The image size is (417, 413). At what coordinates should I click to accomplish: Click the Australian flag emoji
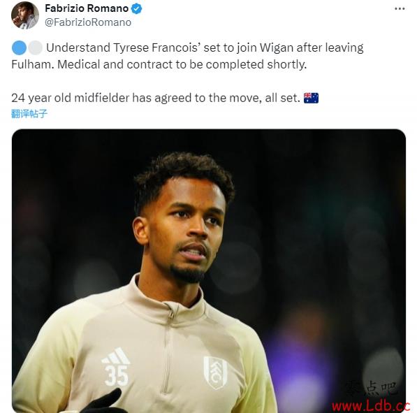[x=311, y=98]
